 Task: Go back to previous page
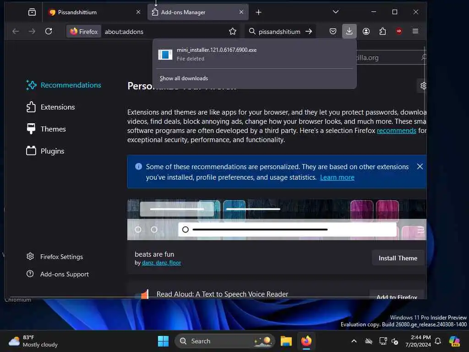coord(16,31)
